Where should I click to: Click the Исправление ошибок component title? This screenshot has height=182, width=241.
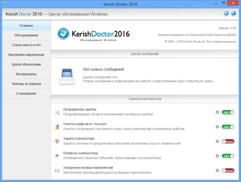pyautogui.click(x=80, y=110)
